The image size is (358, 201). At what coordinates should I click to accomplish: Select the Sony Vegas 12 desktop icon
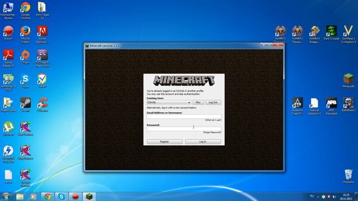pos(43,10)
